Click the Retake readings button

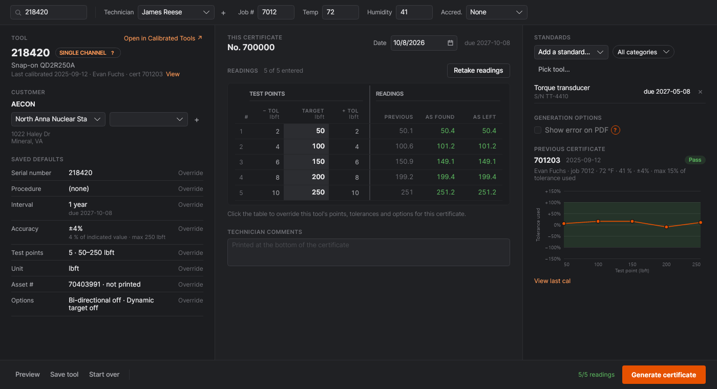pyautogui.click(x=478, y=70)
